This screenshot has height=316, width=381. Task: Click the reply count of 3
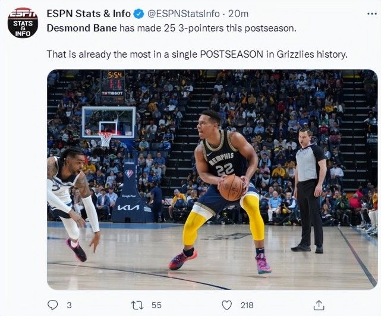click(x=69, y=305)
